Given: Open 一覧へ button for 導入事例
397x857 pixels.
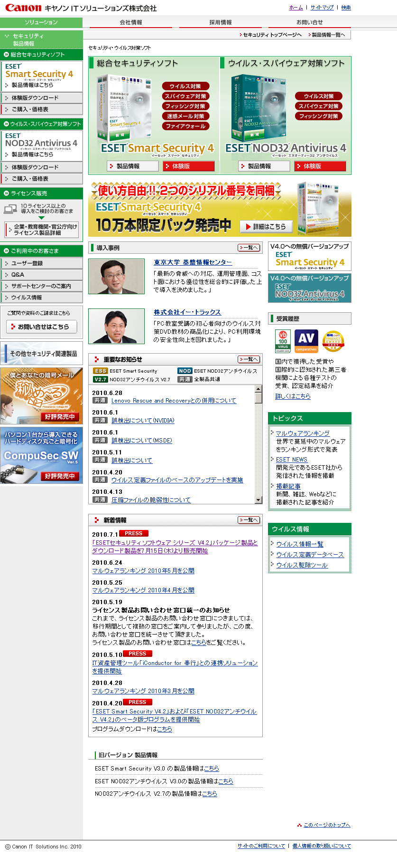Looking at the screenshot, I should (x=249, y=248).
